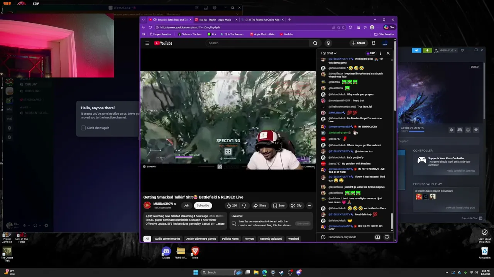The image size is (494, 277).
Task: Click the Steam gear settings icon for the game
Action: coord(452,130)
